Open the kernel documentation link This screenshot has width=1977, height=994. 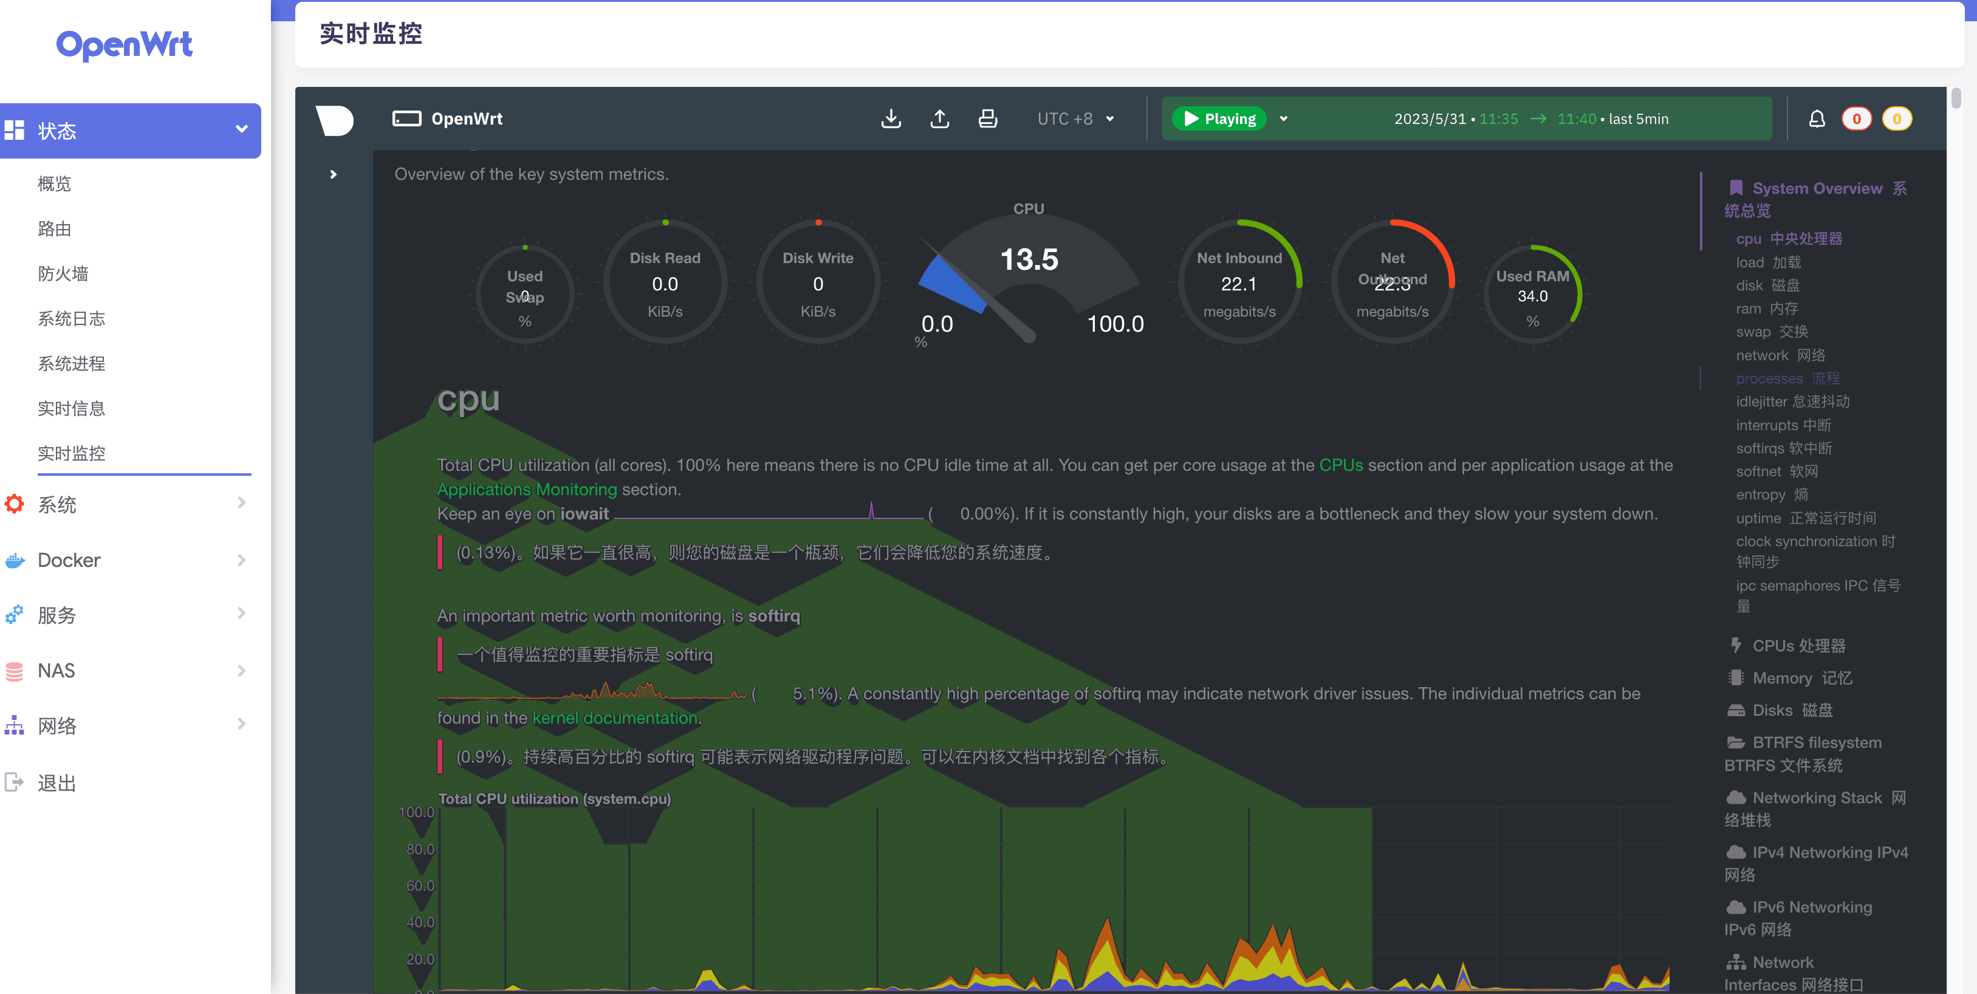pos(615,718)
